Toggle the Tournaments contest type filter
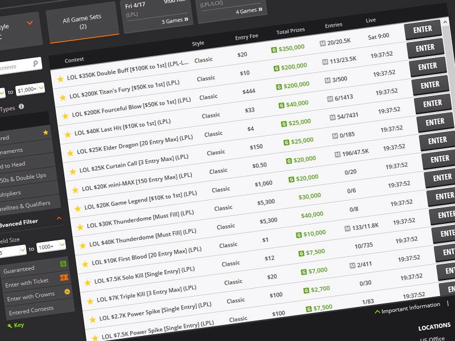Viewport: 455px width, 341px height. tap(26, 149)
